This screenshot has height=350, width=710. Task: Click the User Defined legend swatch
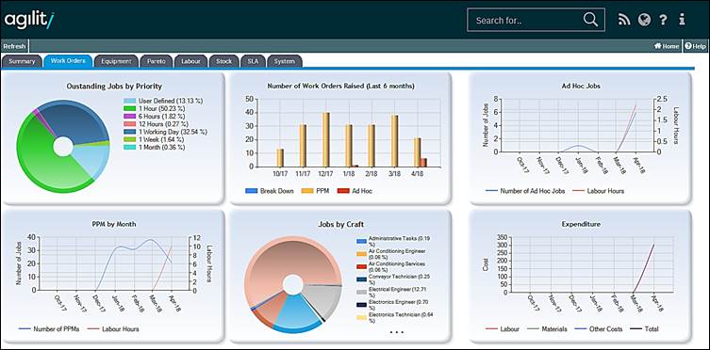pos(129,101)
